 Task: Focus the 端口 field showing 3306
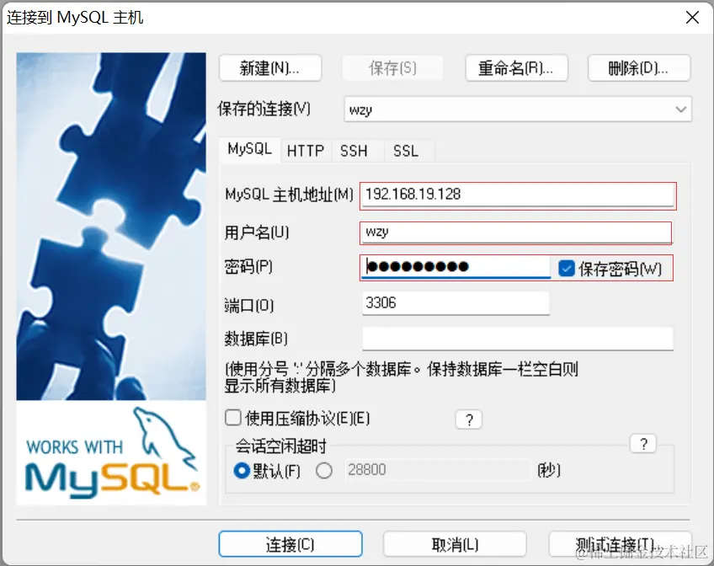(x=456, y=303)
